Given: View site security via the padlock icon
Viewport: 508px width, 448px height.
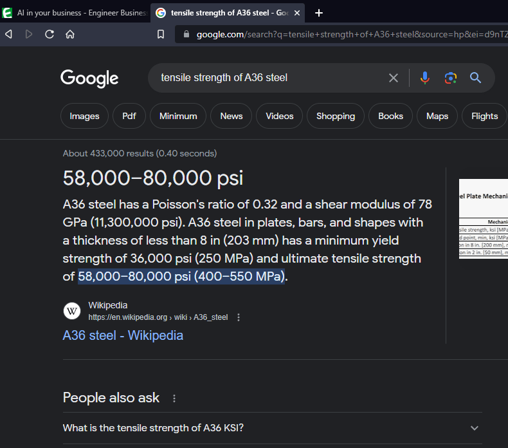Looking at the screenshot, I should (x=186, y=34).
